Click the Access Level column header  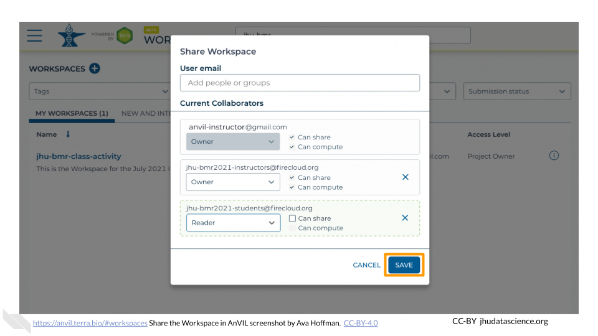tap(488, 134)
